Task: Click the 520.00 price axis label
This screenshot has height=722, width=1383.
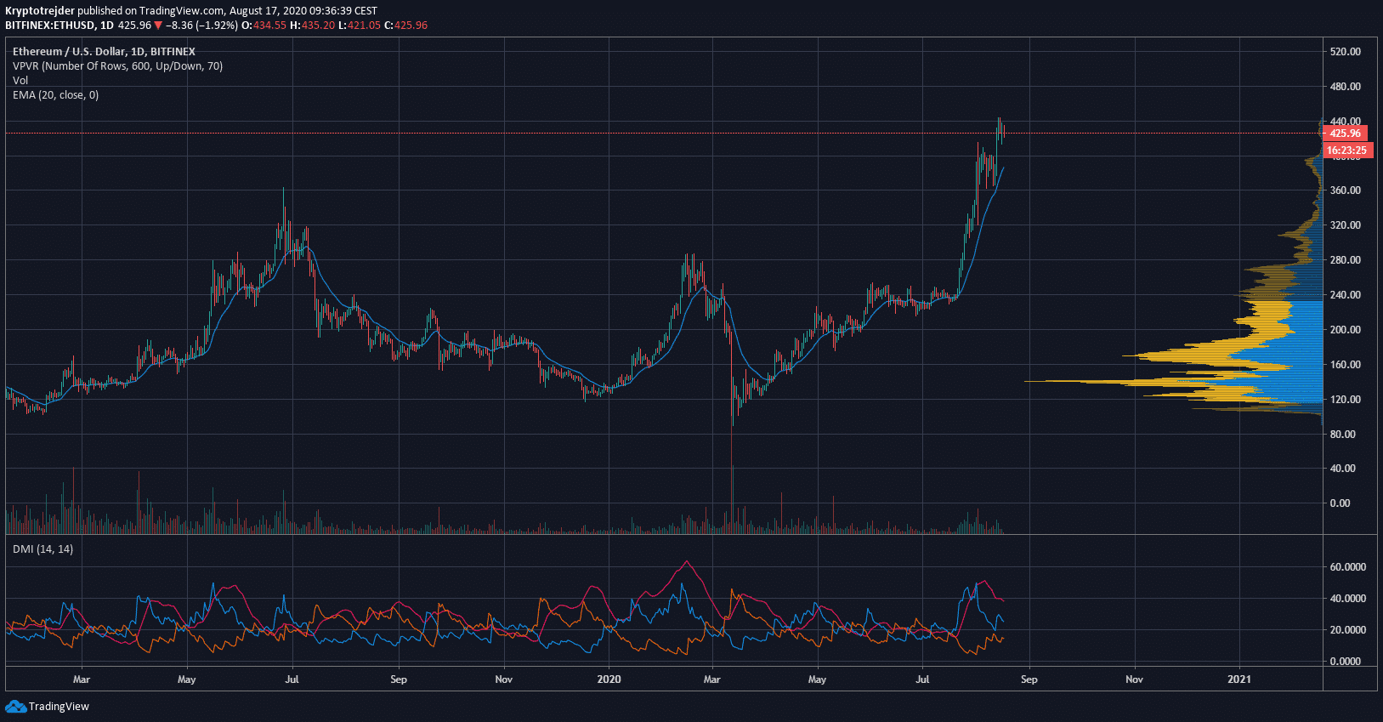Action: pos(1345,52)
